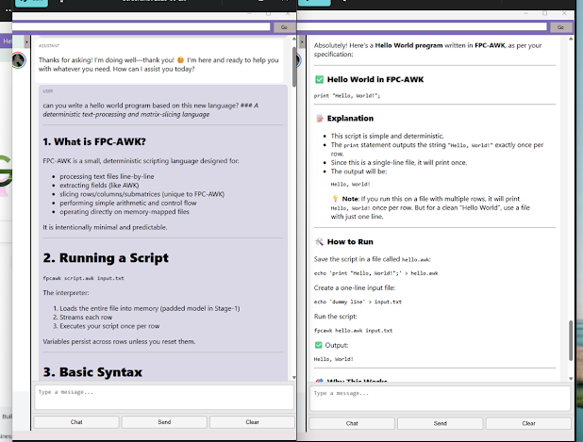Image resolution: width=583 pixels, height=442 pixels.
Task: Click 'Create a one-line input file:' text
Action: tap(355, 287)
